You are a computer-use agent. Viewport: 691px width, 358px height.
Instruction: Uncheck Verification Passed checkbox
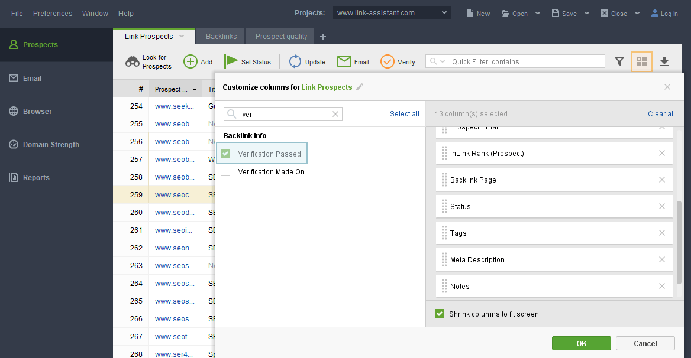point(225,154)
